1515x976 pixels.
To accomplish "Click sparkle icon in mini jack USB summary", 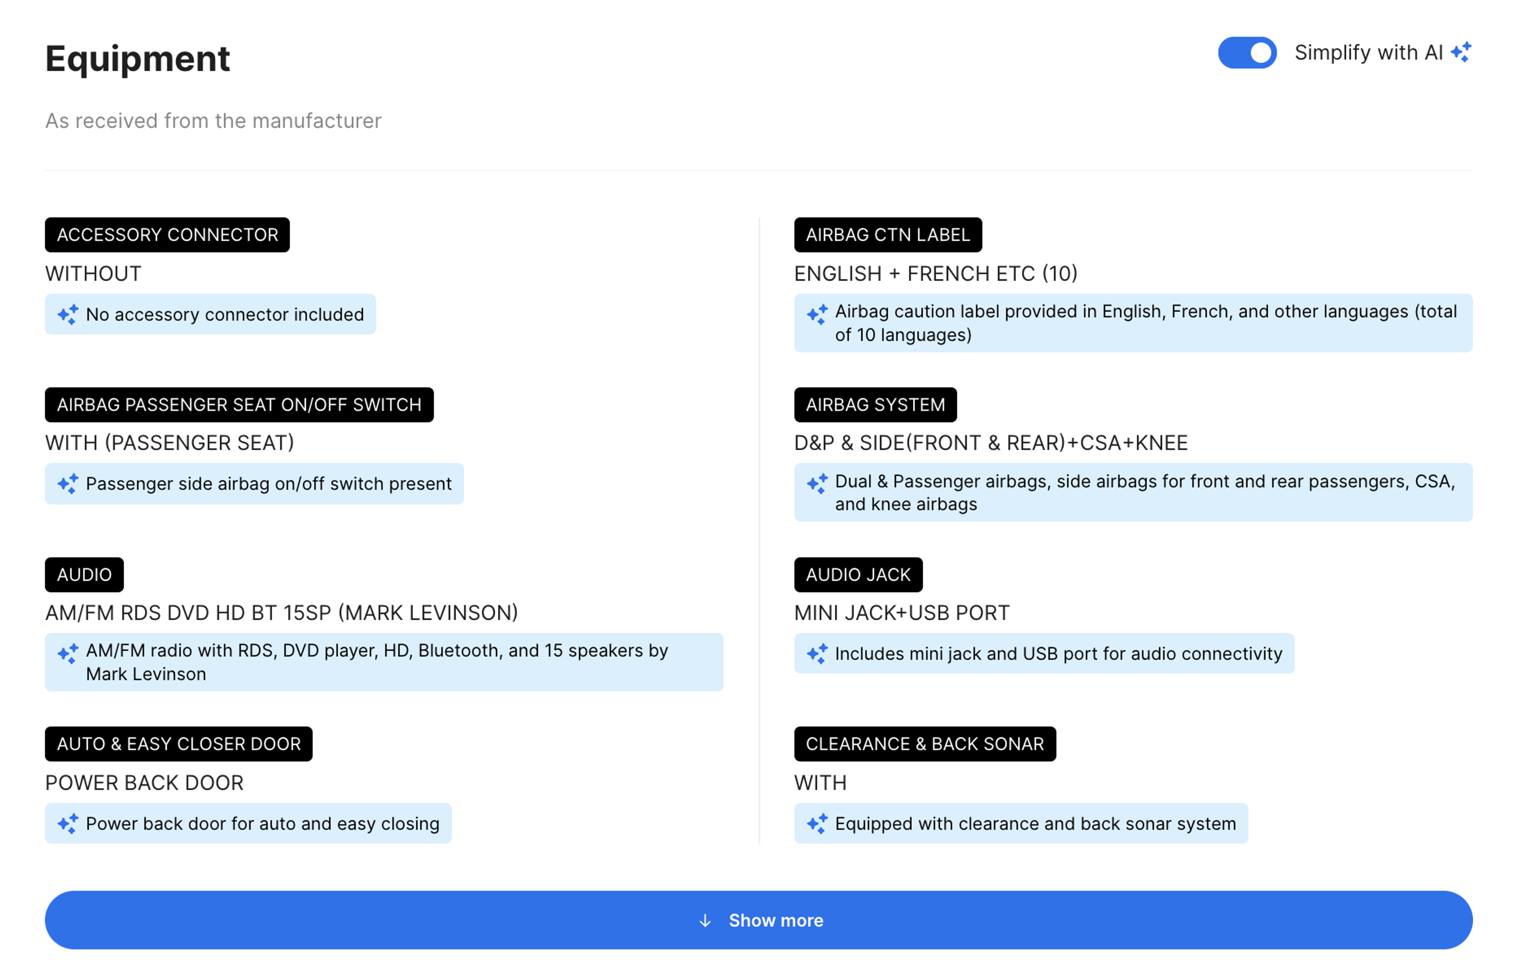I will (x=817, y=653).
